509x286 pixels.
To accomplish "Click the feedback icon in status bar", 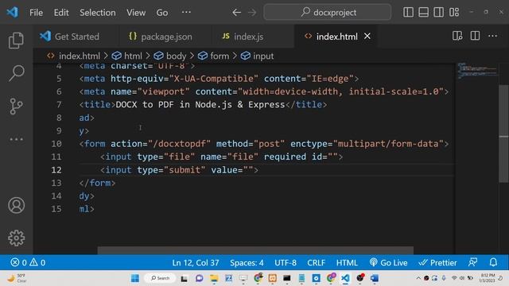I will [x=473, y=262].
